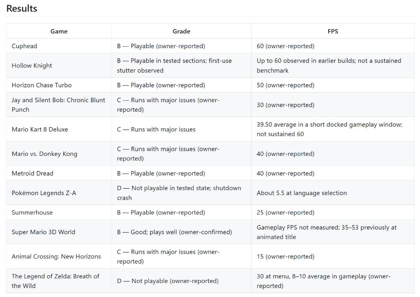Click Animal Crossing: New Horizons cell

[x=59, y=256]
